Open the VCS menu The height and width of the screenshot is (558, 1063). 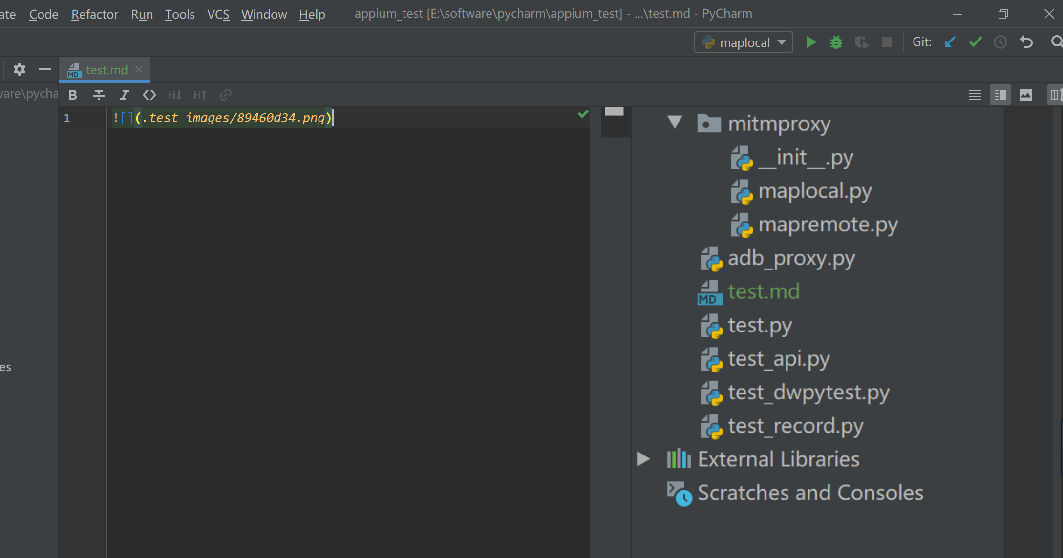point(218,14)
